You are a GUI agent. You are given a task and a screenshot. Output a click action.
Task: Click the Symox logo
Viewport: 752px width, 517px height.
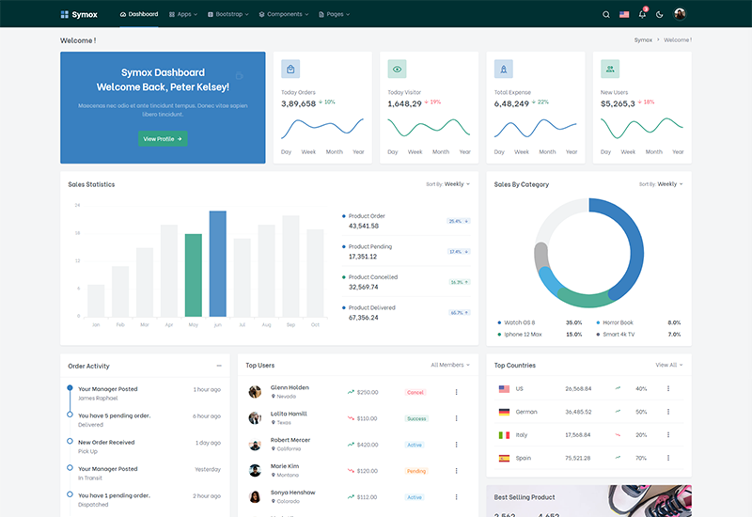point(79,14)
